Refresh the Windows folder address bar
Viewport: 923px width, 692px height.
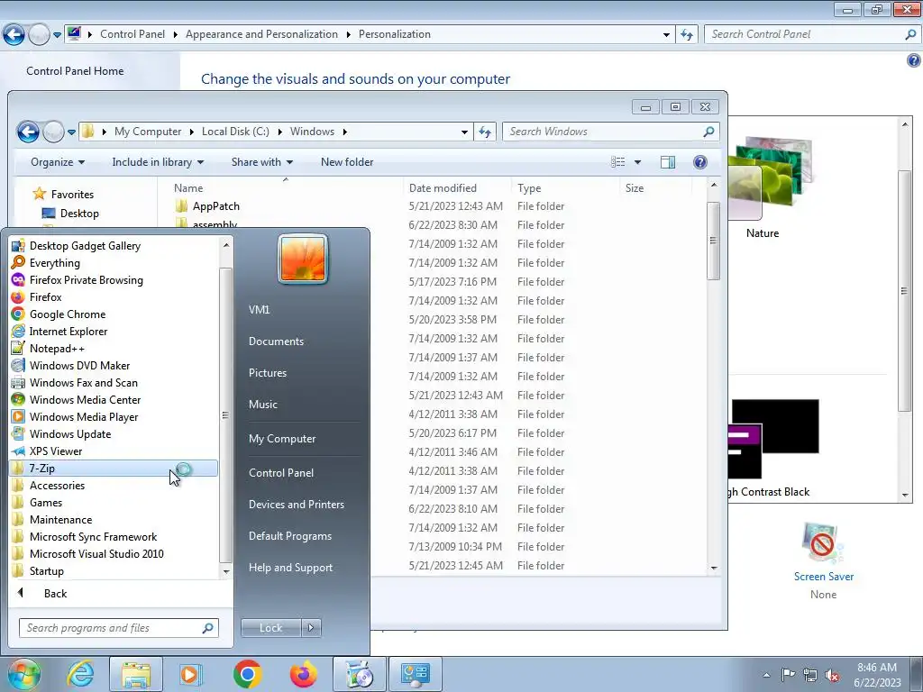click(484, 132)
